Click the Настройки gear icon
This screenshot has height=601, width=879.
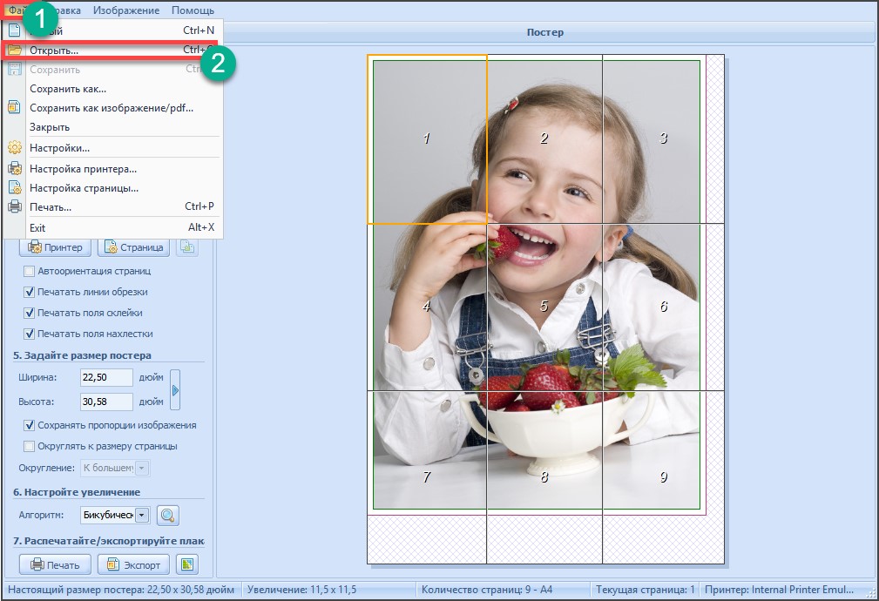(14, 148)
